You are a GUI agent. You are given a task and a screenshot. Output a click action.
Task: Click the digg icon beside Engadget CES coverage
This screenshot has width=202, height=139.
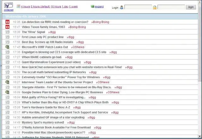click(8, 52)
